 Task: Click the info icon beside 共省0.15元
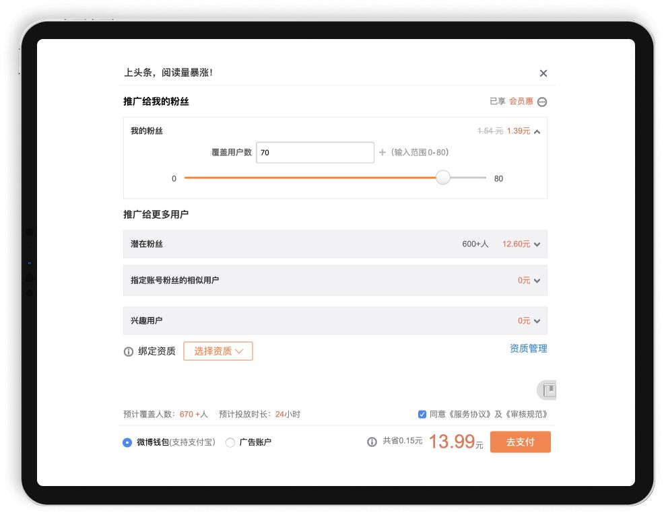372,442
